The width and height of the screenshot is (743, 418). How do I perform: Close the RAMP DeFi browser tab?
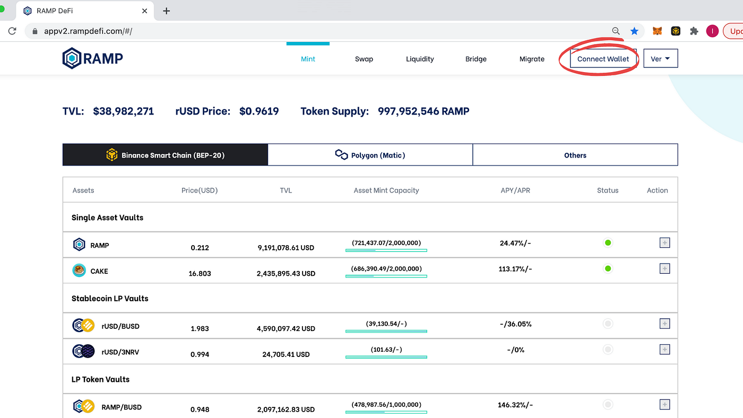145,11
